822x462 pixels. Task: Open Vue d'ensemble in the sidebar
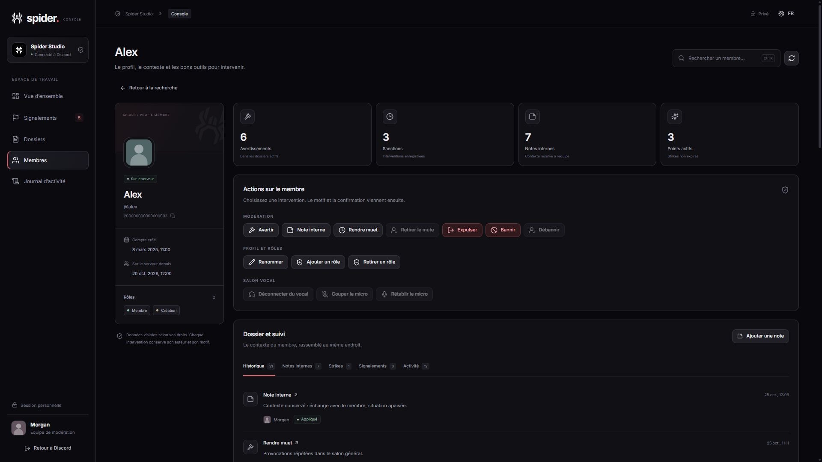click(48, 96)
